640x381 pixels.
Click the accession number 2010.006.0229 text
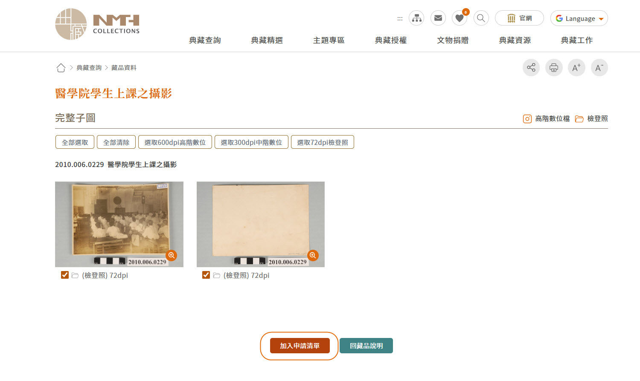(x=79, y=165)
